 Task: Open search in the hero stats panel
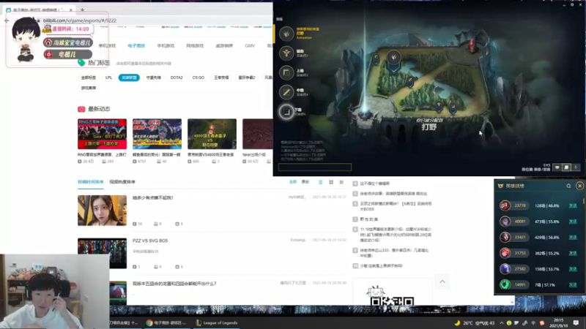568,186
